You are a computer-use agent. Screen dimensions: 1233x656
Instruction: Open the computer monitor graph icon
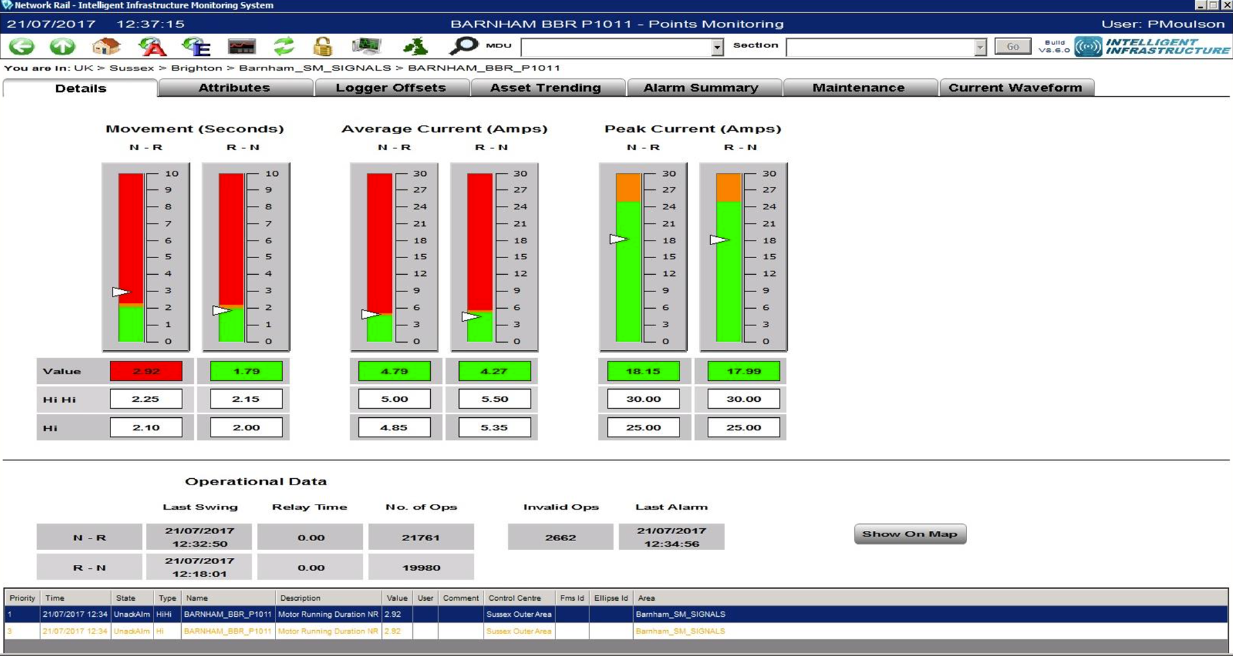tap(367, 46)
